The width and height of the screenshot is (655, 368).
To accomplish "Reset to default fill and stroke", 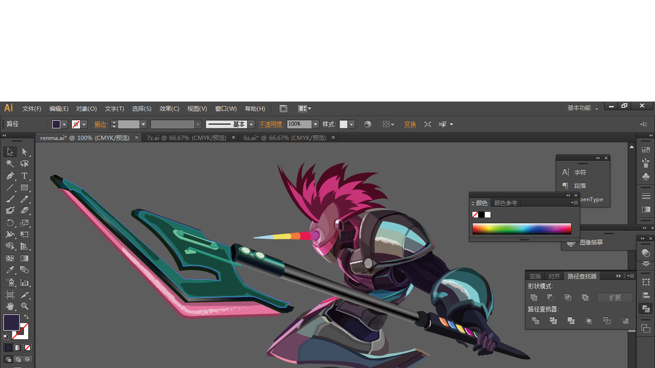I will pos(6,337).
